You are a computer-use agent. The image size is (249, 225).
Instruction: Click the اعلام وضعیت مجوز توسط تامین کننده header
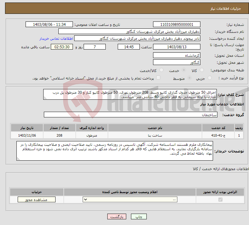click(x=130, y=192)
